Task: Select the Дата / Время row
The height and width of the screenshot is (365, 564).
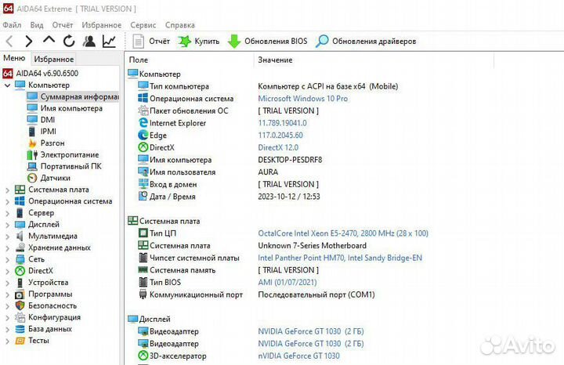Action: [229, 197]
